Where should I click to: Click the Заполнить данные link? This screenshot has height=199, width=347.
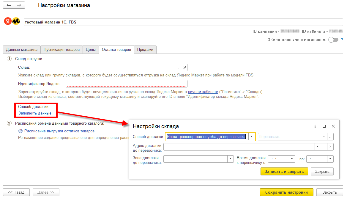tap(35, 113)
